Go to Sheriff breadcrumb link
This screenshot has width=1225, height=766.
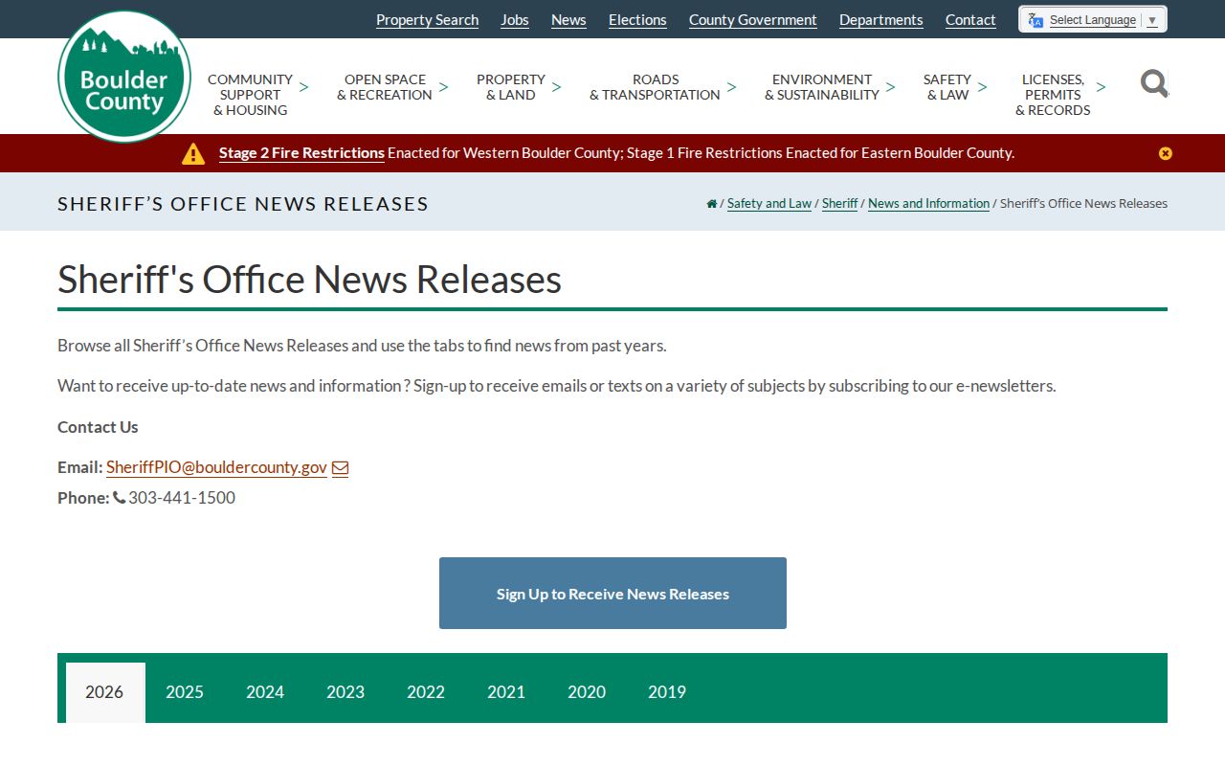point(840,203)
